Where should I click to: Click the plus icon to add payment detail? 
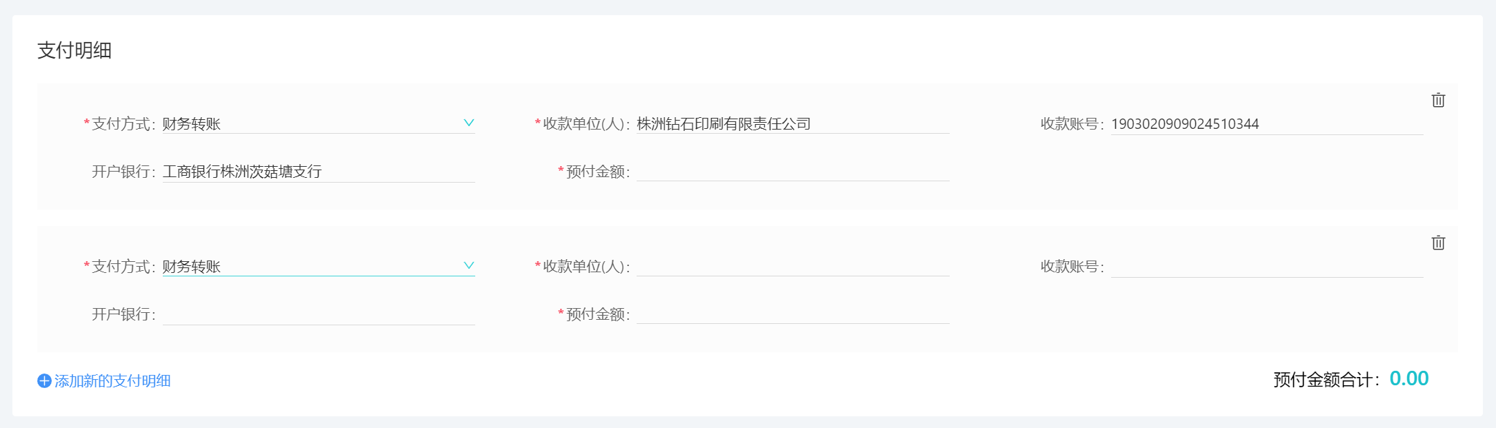click(44, 381)
